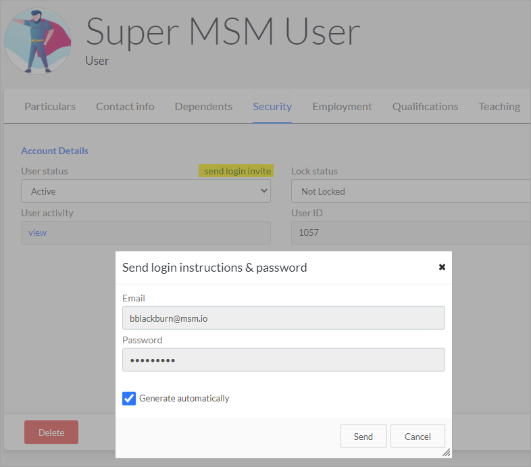Click the dialog title Send login instructions & password
The image size is (531, 467).
214,268
